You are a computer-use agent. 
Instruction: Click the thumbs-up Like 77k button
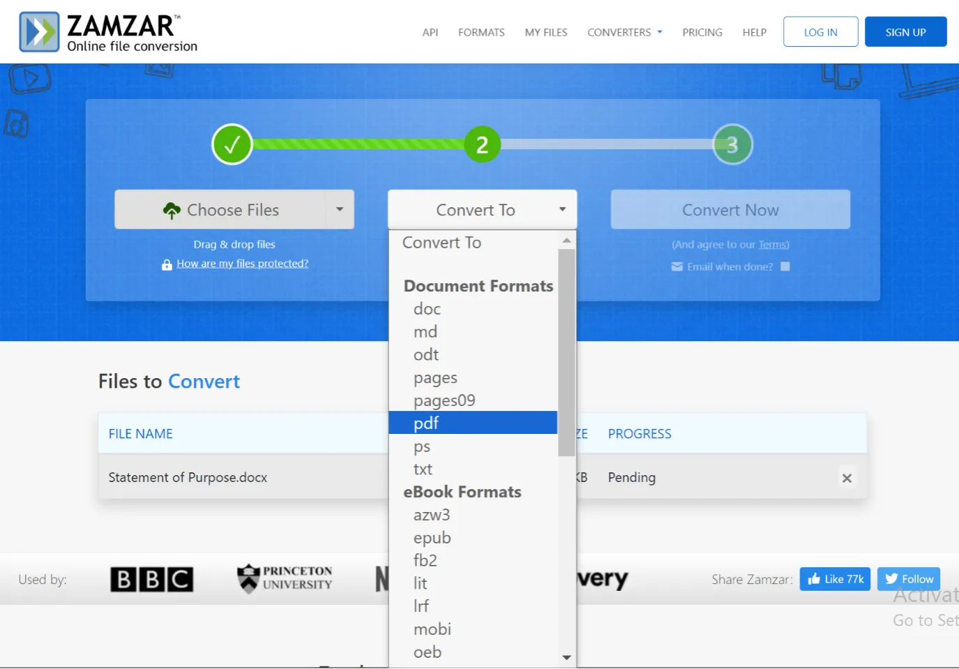[835, 579]
